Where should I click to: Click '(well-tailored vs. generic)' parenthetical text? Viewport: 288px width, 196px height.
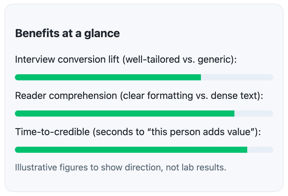179,59
